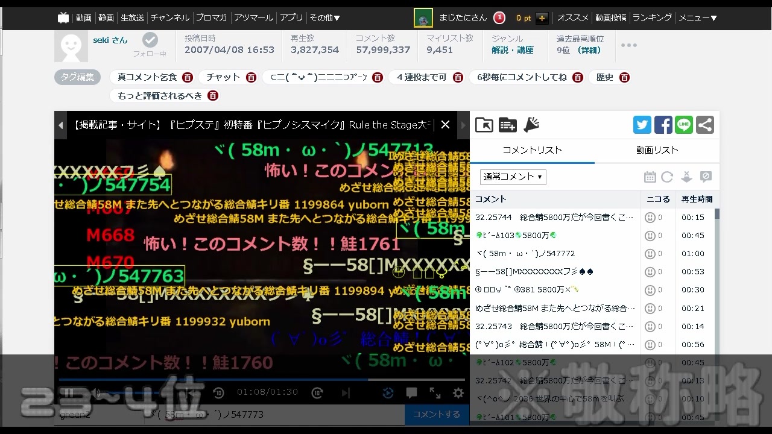Show next news ticker item
The image size is (772, 434).
(x=463, y=125)
